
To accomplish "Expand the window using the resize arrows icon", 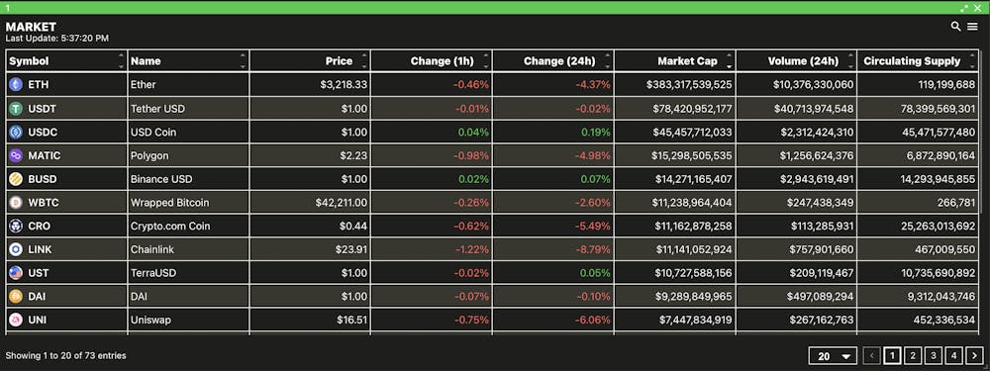I will [x=964, y=8].
